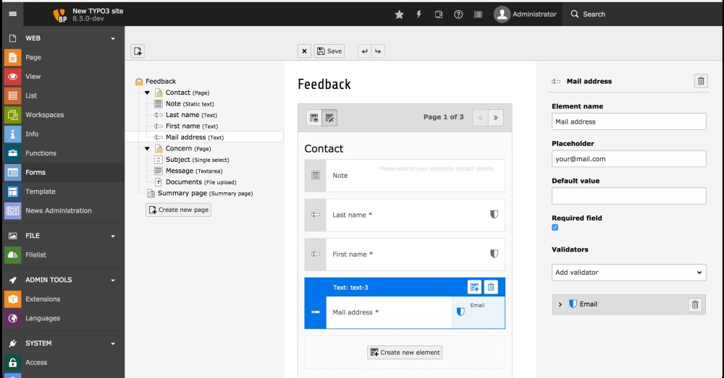Click the bookmarks star icon in top bar

pos(399,14)
